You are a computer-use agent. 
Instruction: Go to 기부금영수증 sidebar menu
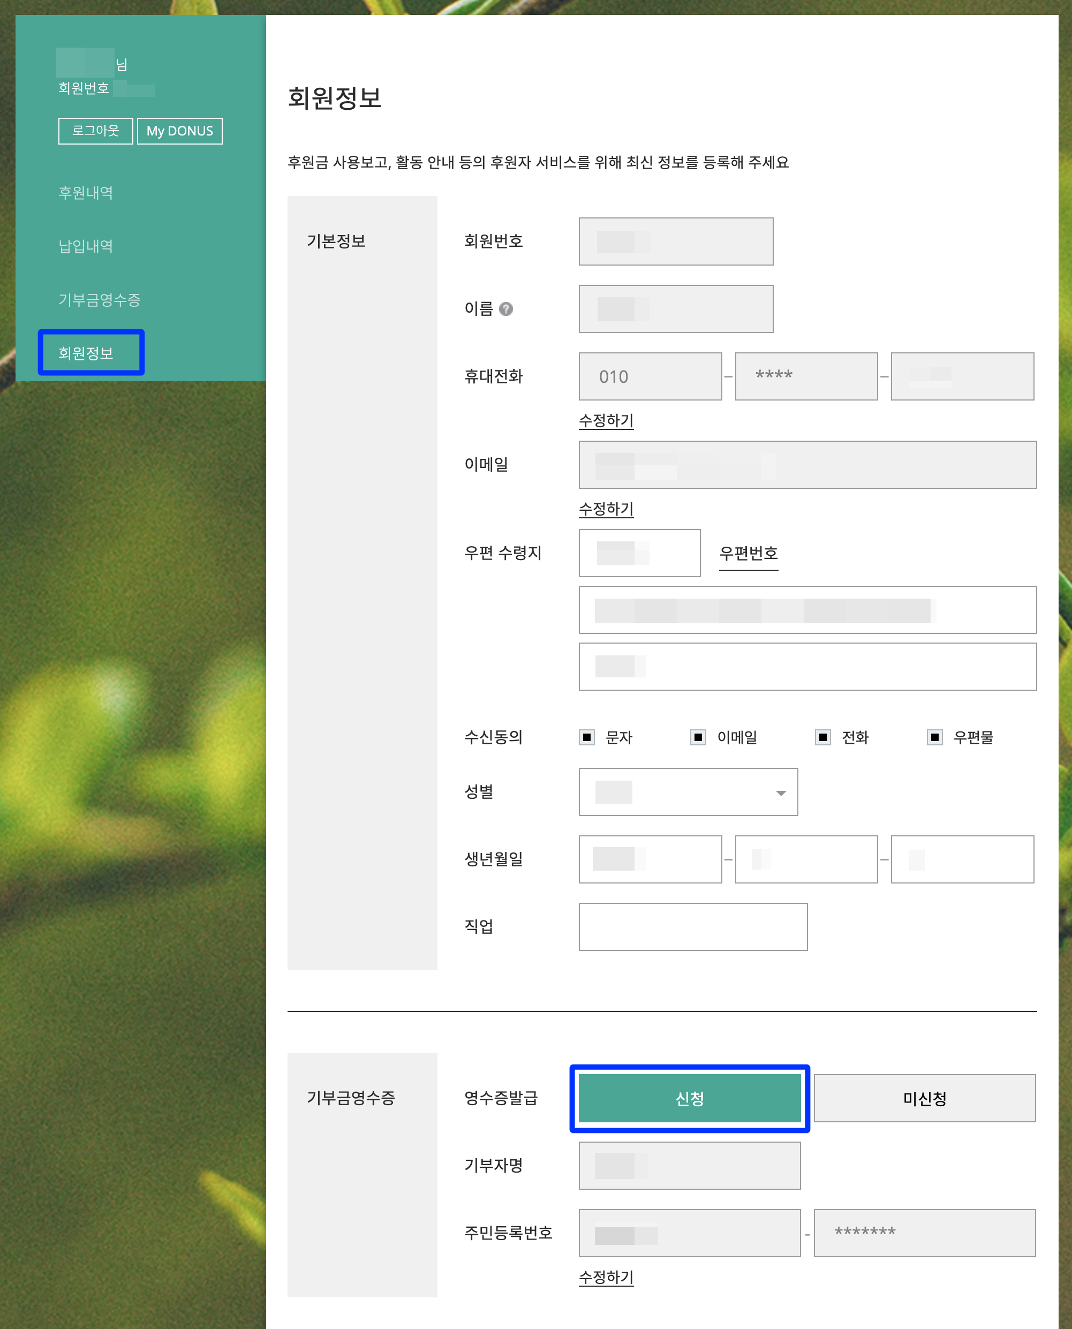pyautogui.click(x=100, y=300)
